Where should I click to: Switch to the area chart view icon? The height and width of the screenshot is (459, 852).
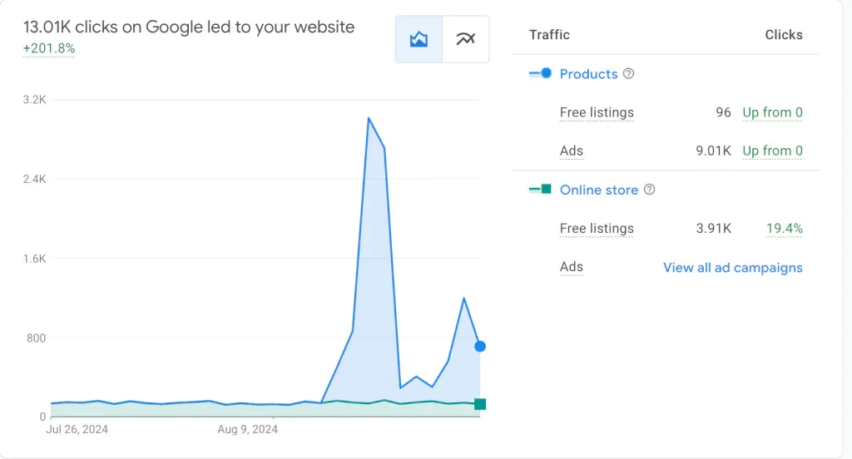point(419,39)
